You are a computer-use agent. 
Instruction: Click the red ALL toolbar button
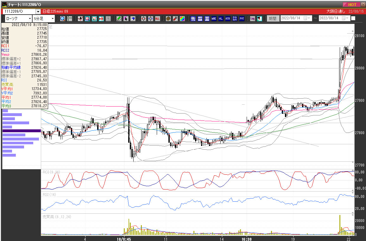158,19
